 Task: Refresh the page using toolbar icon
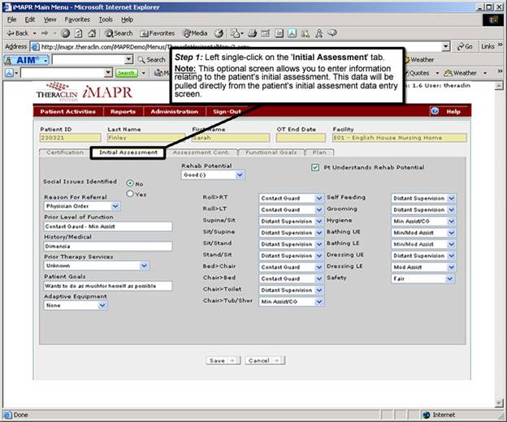tap(79, 33)
